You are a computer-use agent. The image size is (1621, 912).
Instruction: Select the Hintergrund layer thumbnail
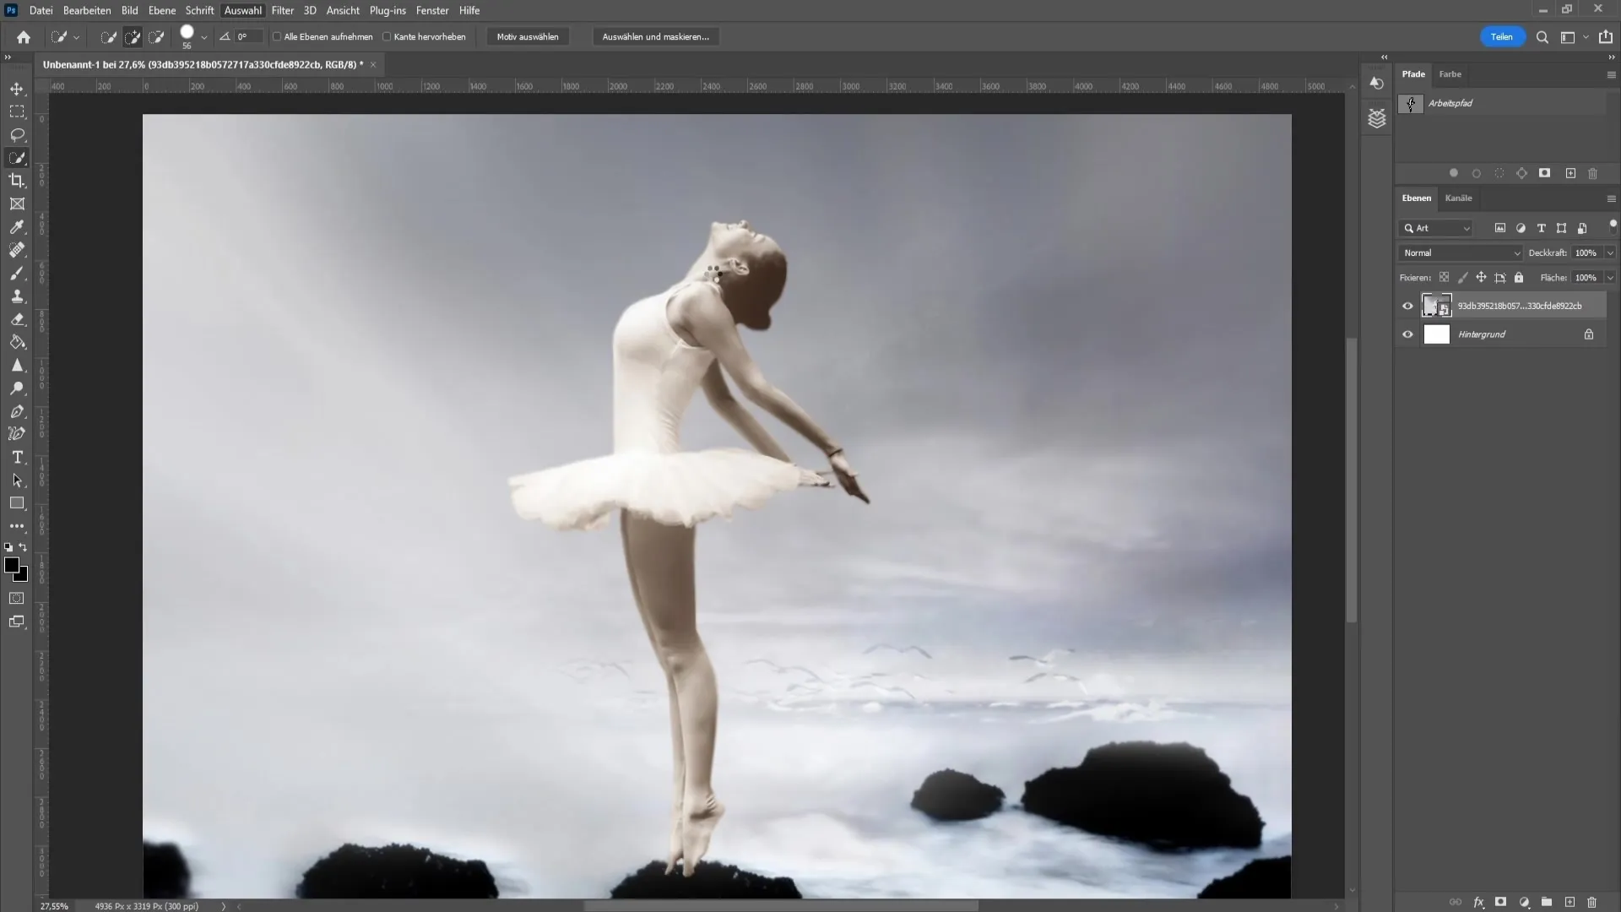1437,334
